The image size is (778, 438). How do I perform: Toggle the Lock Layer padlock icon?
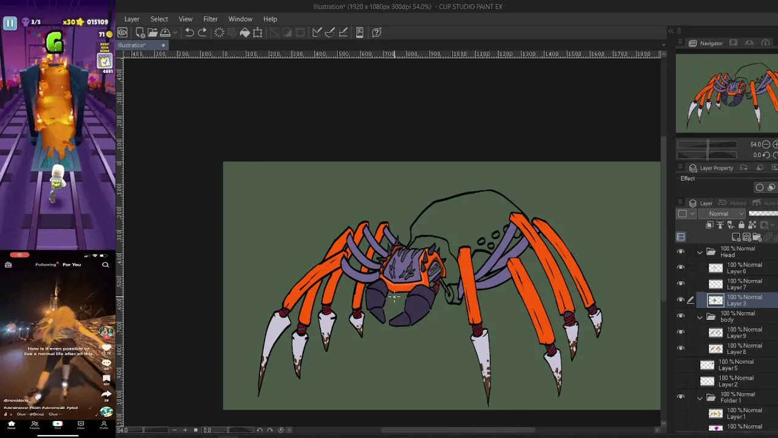point(742,225)
